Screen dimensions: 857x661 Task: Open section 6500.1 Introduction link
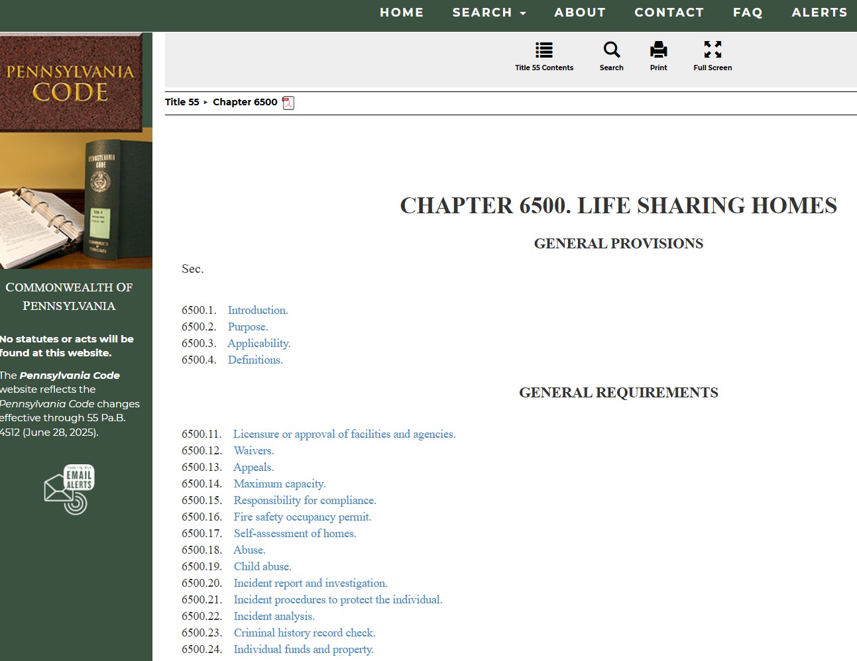[257, 310]
